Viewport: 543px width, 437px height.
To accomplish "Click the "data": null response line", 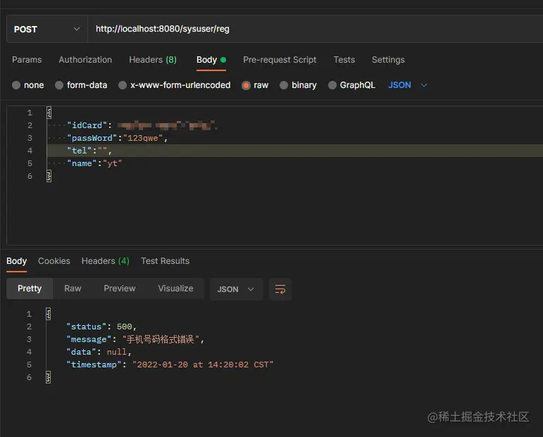I will (99, 353).
